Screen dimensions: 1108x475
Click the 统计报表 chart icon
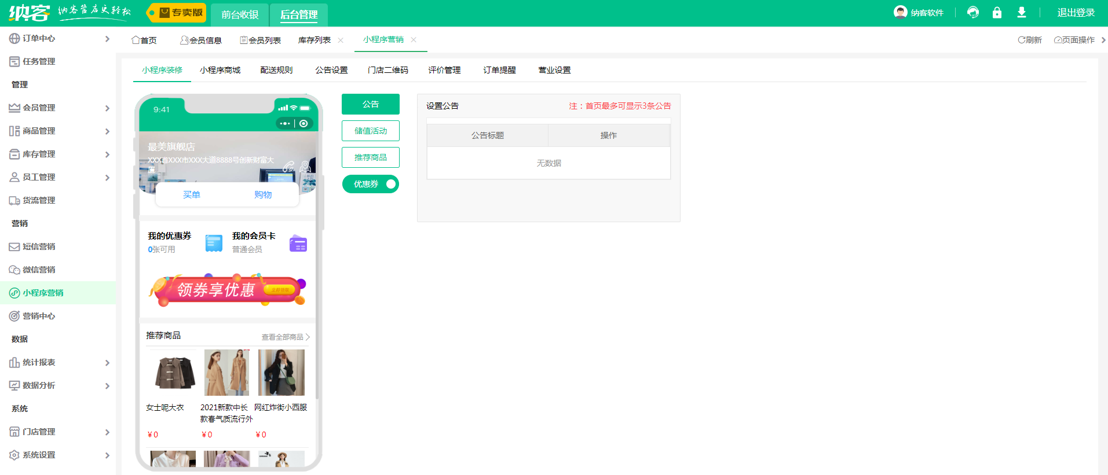(x=14, y=362)
